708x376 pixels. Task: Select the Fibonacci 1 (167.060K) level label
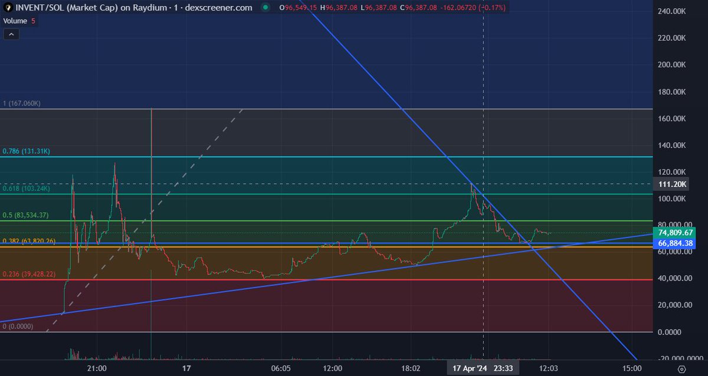22,103
